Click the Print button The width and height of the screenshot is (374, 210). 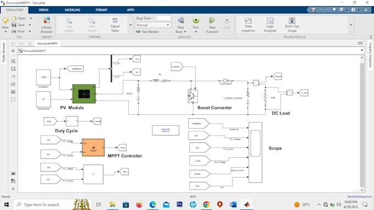coord(18,31)
